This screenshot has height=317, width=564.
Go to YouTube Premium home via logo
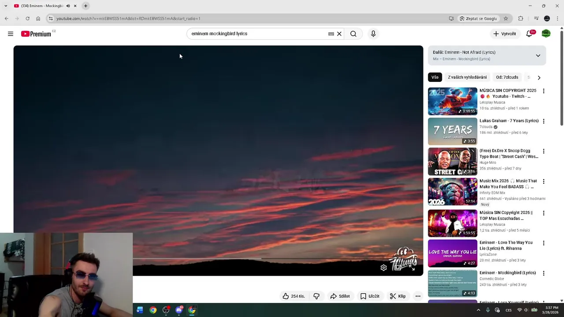pos(36,34)
